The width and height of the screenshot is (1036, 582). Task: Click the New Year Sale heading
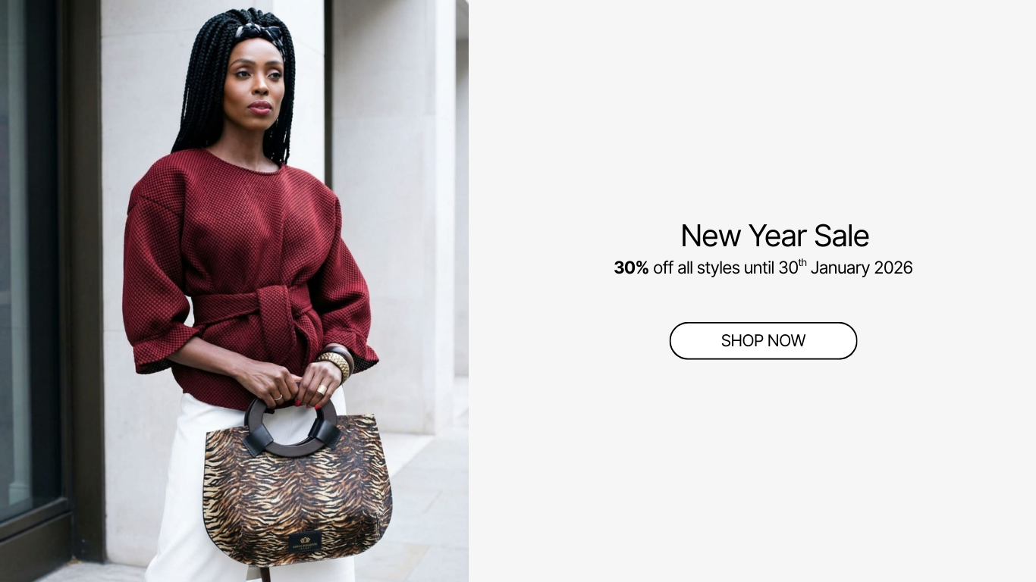pyautogui.click(x=774, y=236)
